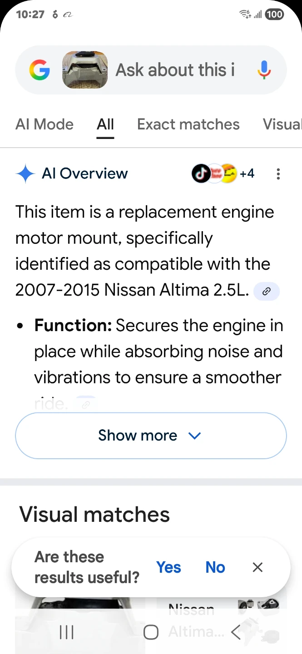The width and height of the screenshot is (302, 654).
Task: Expand the AI Overview with Show more
Action: pyautogui.click(x=151, y=435)
